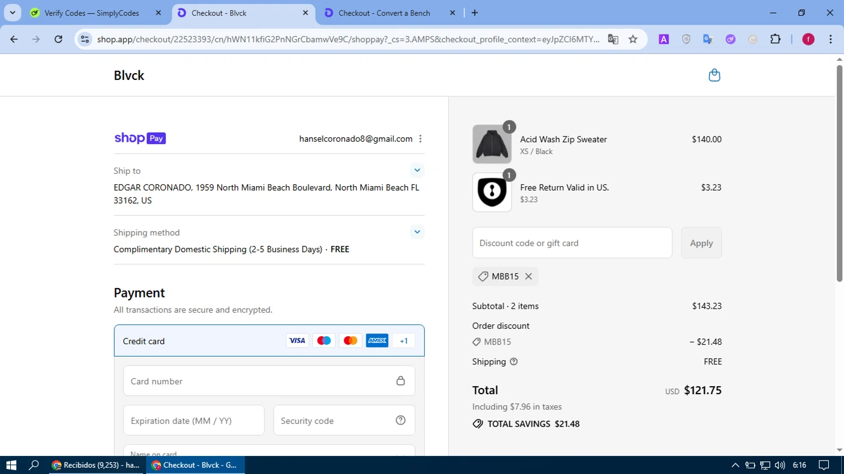This screenshot has width=844, height=474.
Task: Focus the Card number field
Action: [x=269, y=381]
